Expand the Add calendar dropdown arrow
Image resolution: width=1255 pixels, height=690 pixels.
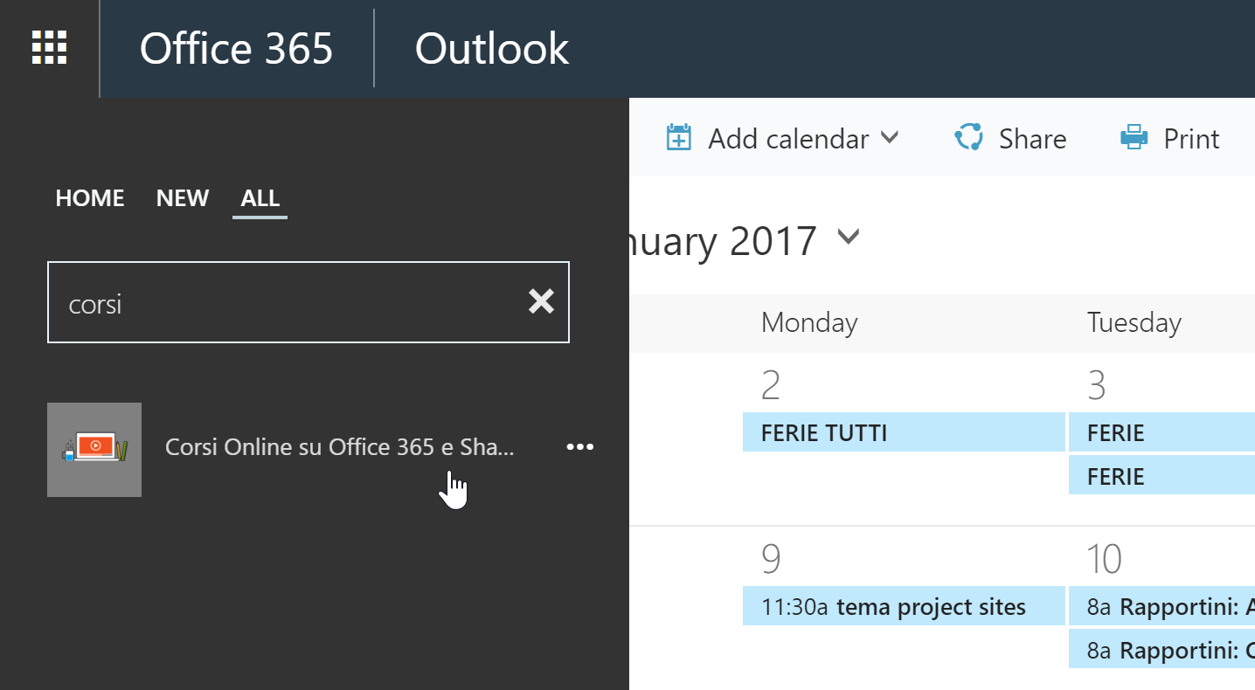click(890, 138)
